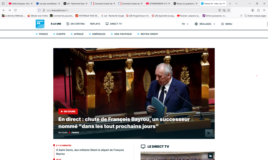
Task: Open Firefox tracking protection shield
Action: tap(39, 10)
